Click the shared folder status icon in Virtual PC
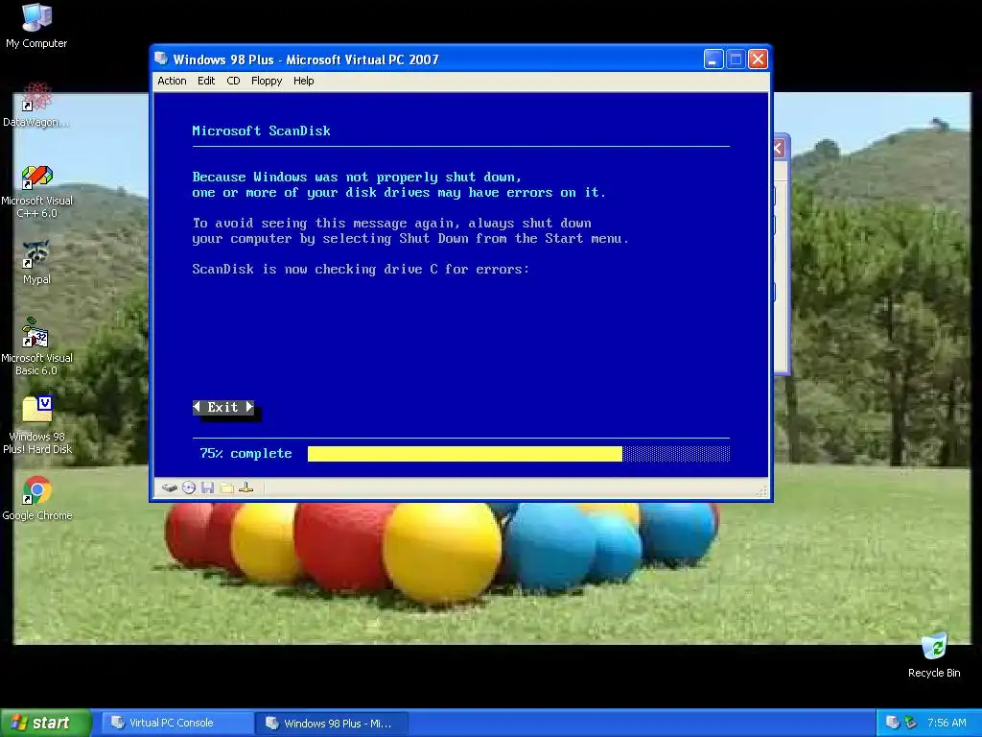The height and width of the screenshot is (737, 982). pos(226,487)
